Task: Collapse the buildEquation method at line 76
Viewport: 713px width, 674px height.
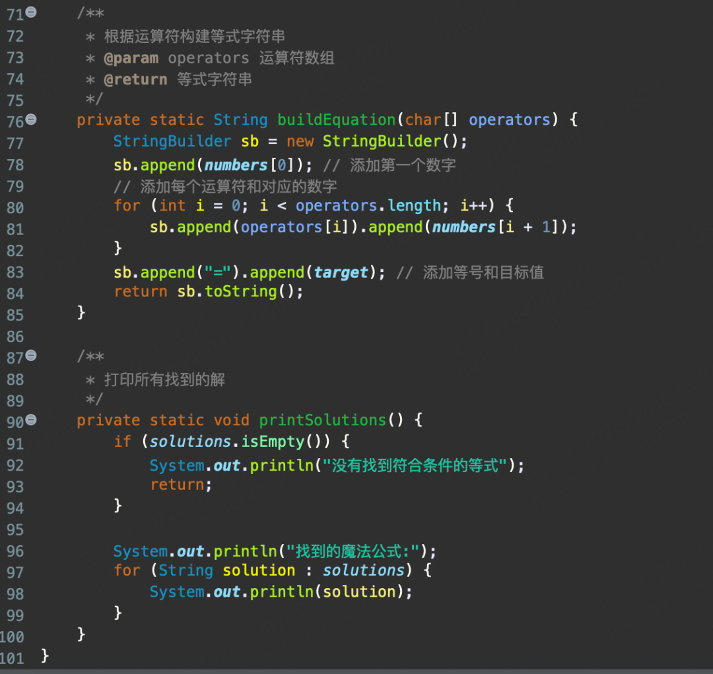Action: [31, 119]
